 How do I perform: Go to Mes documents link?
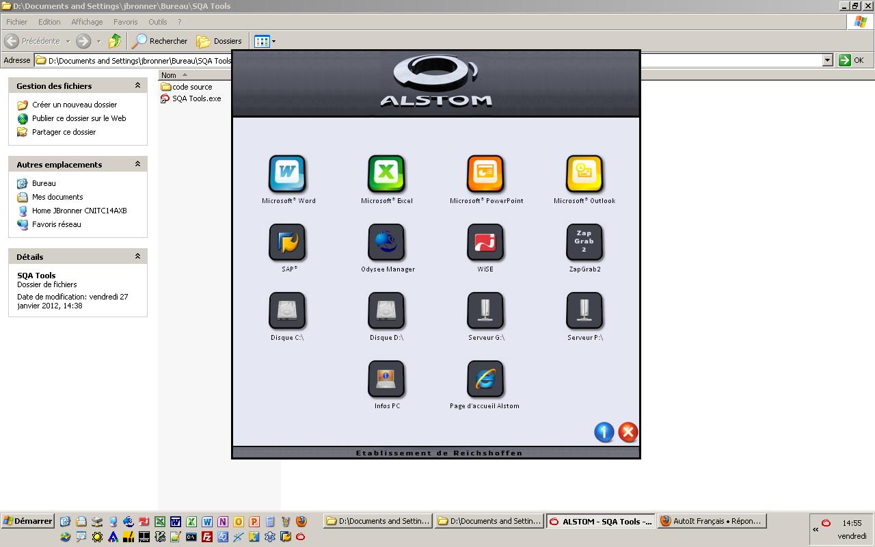tap(57, 197)
